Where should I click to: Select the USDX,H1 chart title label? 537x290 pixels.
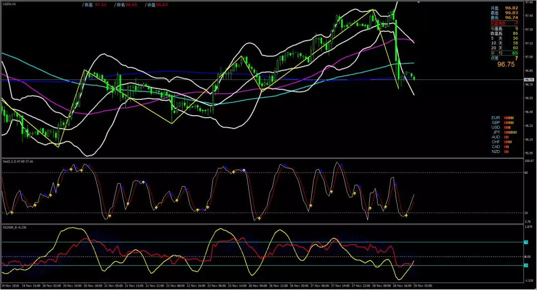pyautogui.click(x=8, y=4)
